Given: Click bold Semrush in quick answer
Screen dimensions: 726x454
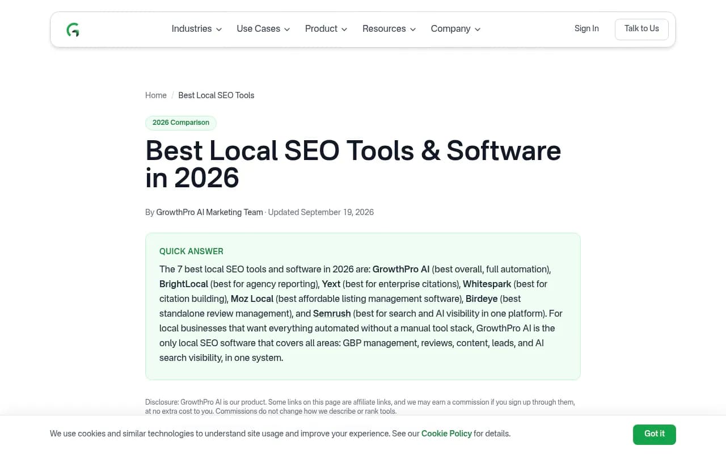Looking at the screenshot, I should [x=332, y=313].
